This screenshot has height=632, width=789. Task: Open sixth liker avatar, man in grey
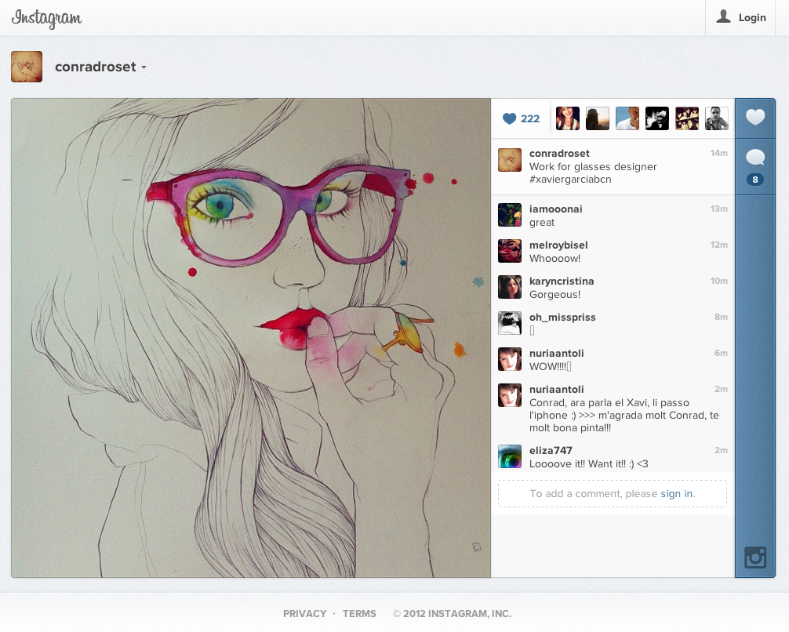[717, 118]
